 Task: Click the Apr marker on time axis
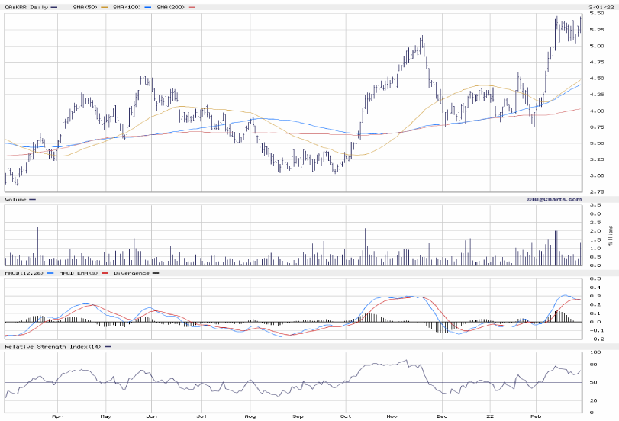coord(57,417)
